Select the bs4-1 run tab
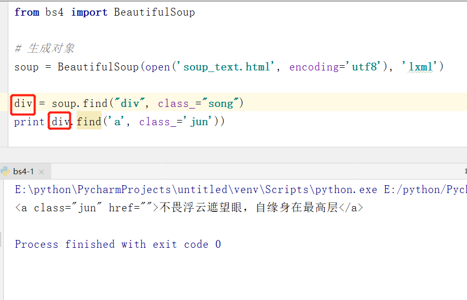Image resolution: width=467 pixels, height=300 pixels. click(26, 172)
